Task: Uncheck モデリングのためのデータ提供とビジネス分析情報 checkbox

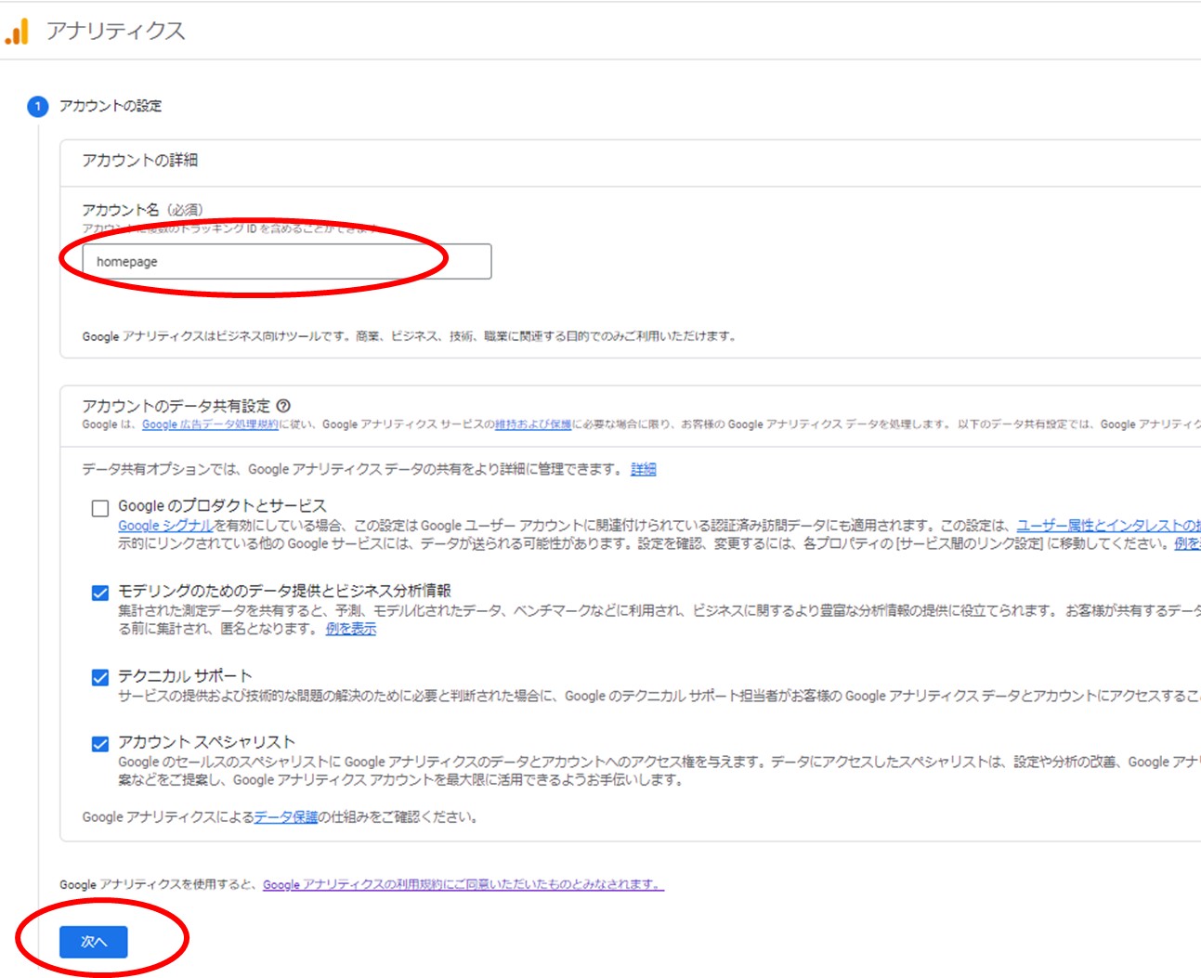Action: [100, 593]
